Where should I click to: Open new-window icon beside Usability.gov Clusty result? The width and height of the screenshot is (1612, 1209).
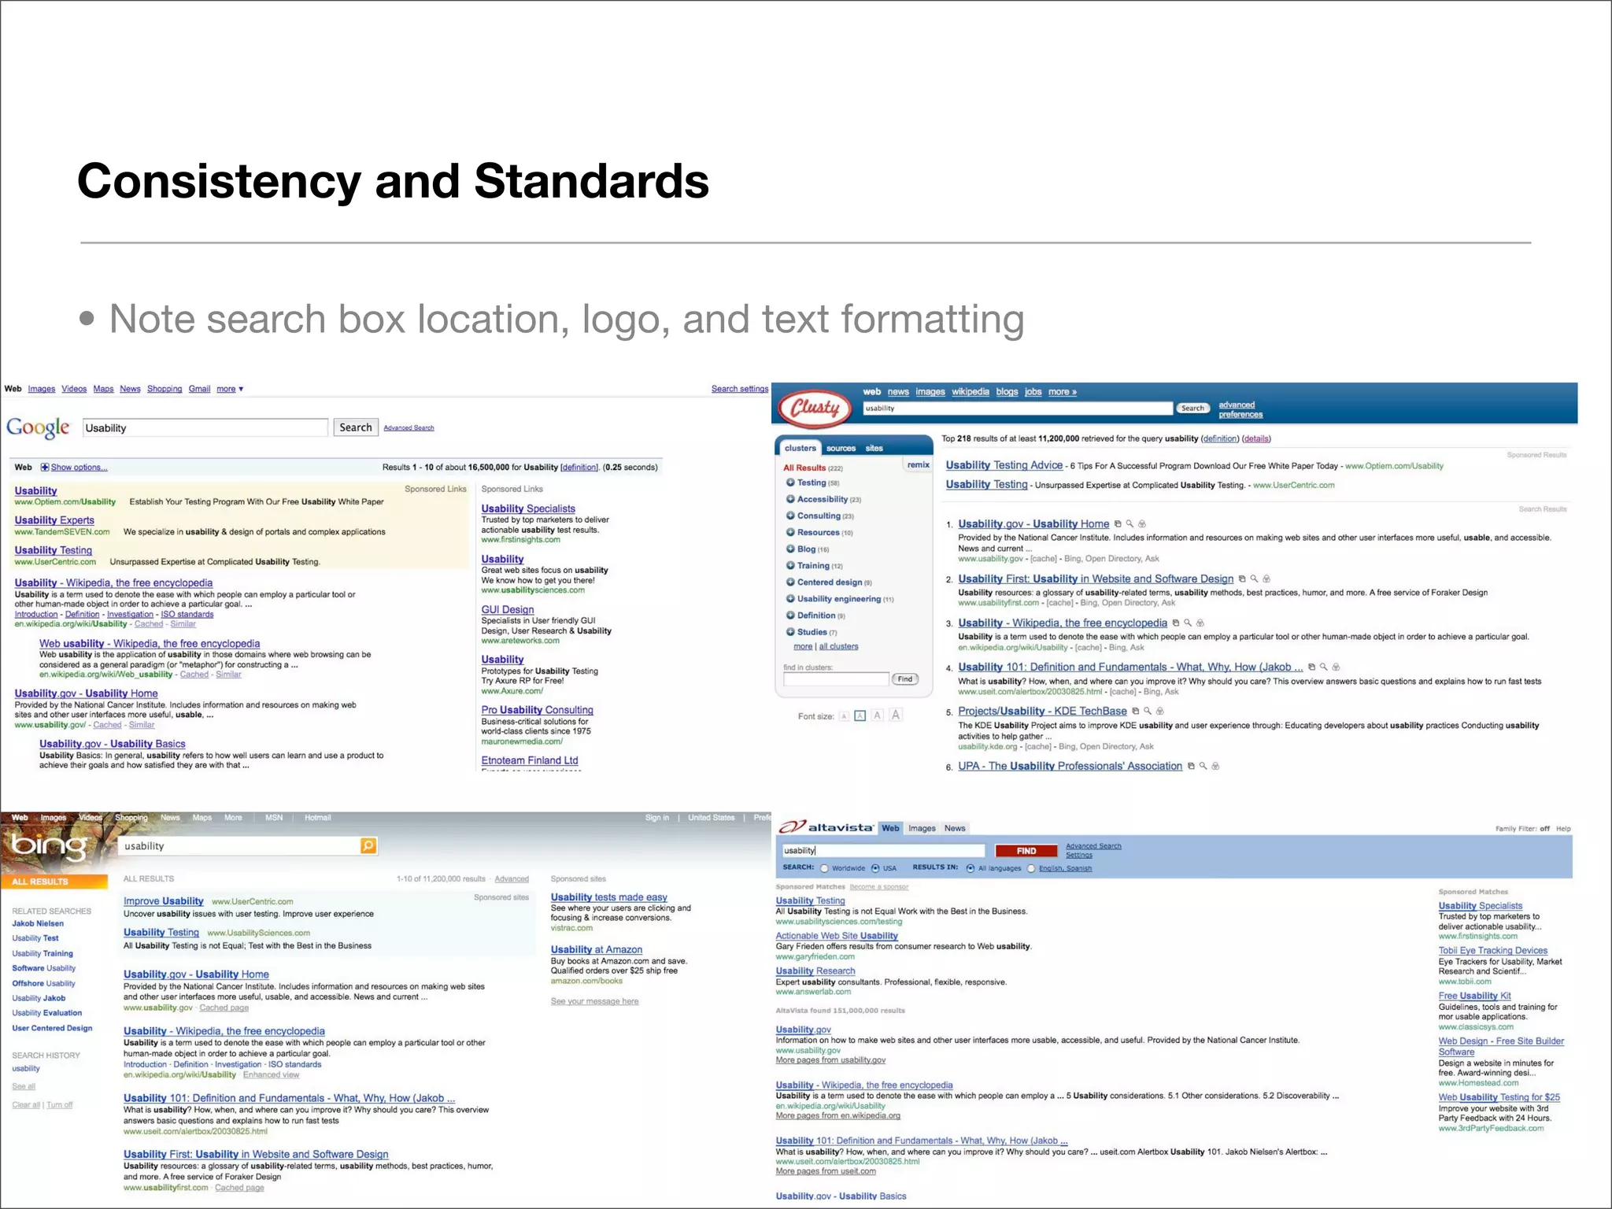click(1118, 524)
